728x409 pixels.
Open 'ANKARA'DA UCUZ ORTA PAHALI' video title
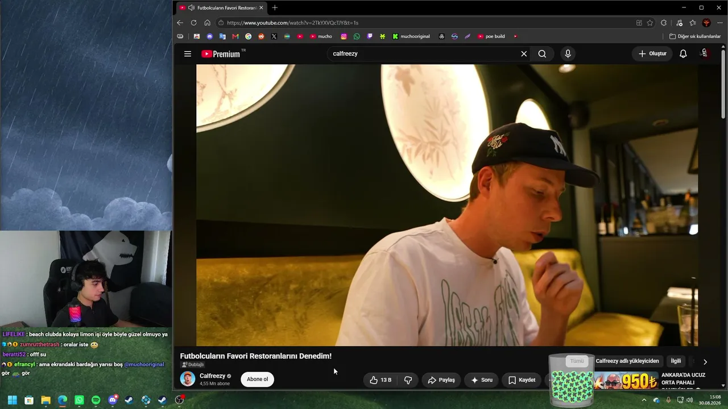coord(683,379)
